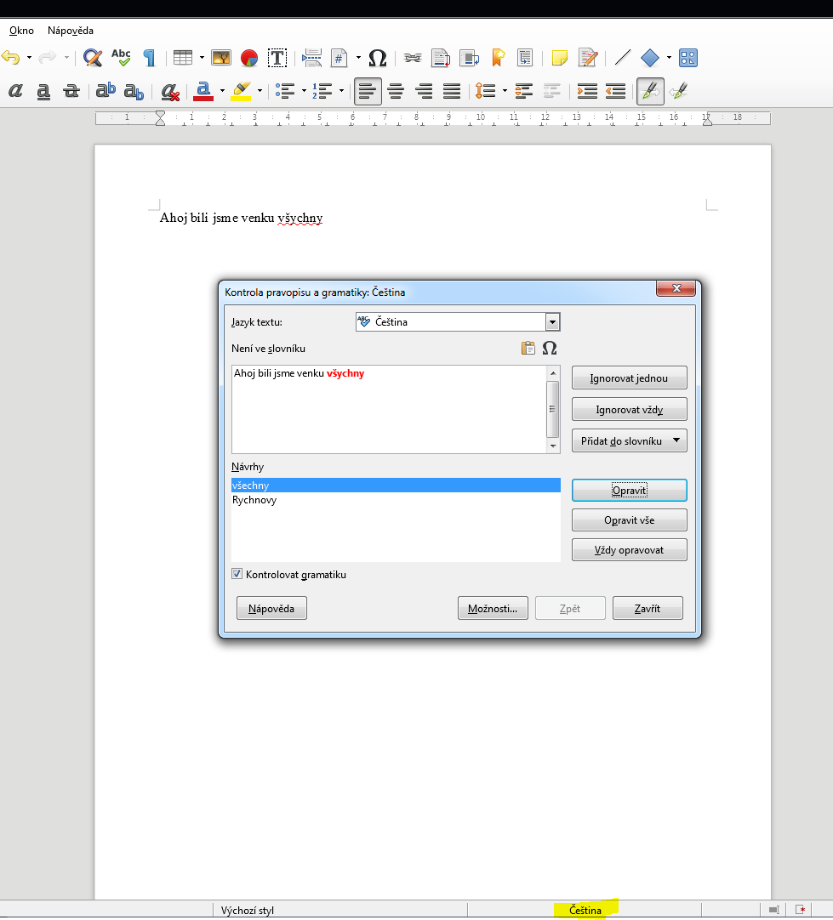
Task: Open the Nápověda menu
Action: pos(71,31)
